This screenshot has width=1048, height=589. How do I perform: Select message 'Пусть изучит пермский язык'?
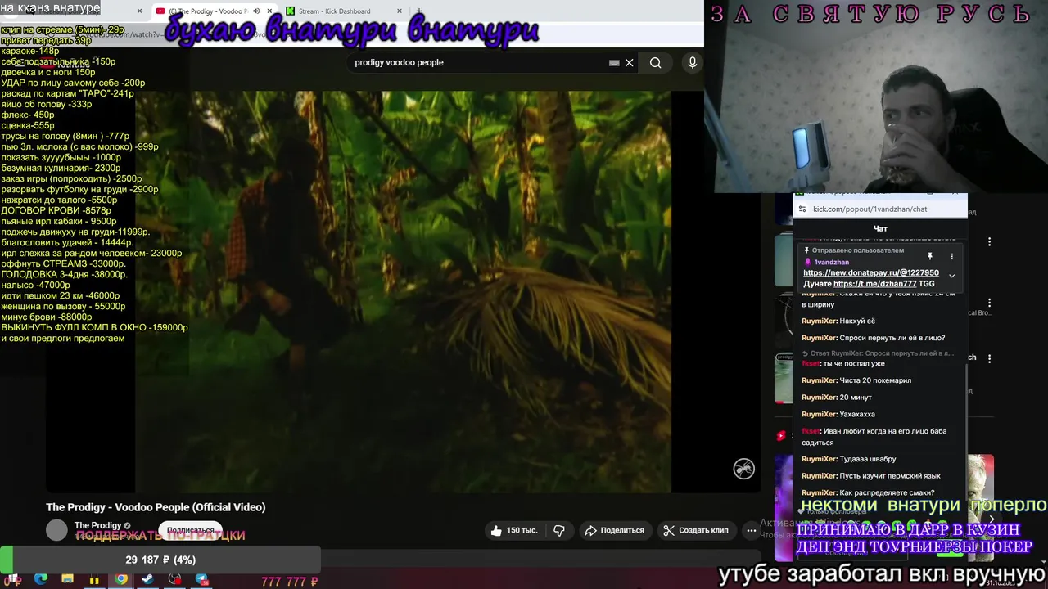(890, 475)
